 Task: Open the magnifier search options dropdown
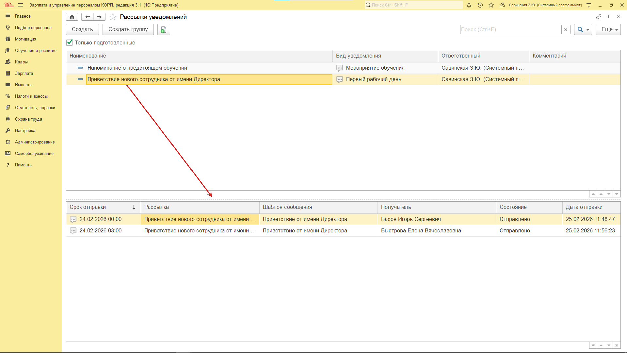[x=583, y=30]
